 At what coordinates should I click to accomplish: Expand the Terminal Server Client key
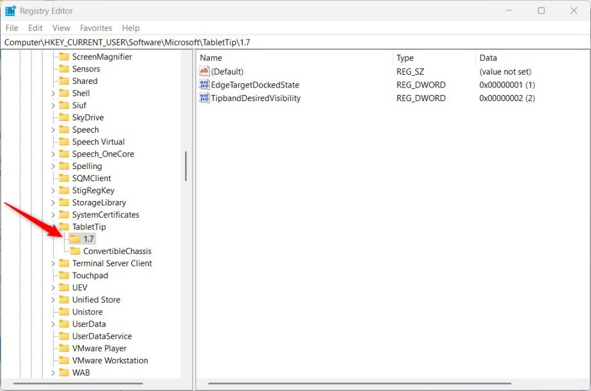53,263
